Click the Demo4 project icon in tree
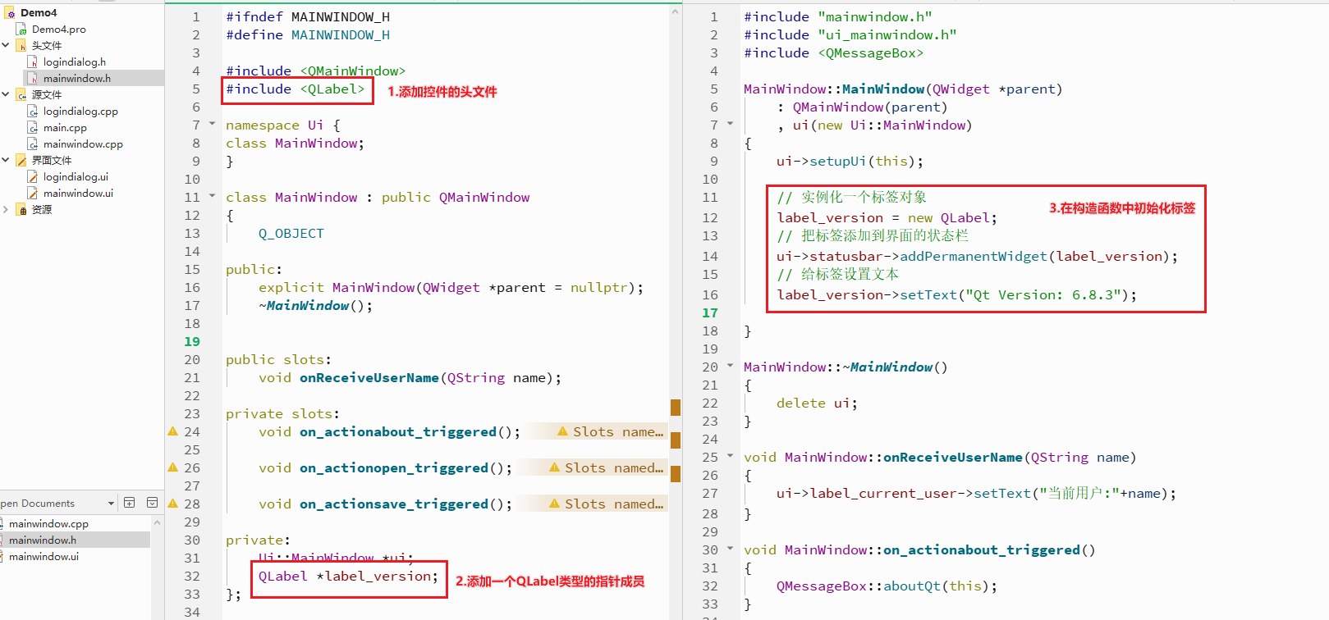 [11, 13]
